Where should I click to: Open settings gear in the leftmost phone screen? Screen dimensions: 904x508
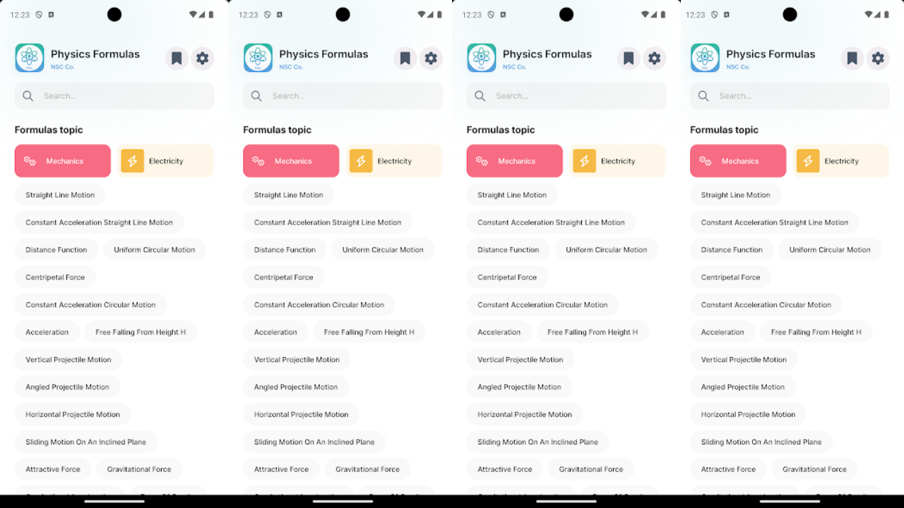pyautogui.click(x=203, y=58)
